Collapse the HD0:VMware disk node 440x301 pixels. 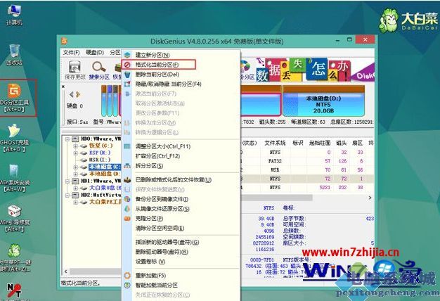tap(67, 139)
